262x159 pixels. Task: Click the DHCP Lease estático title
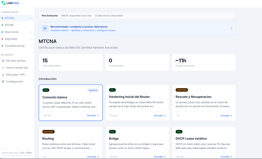[191, 139]
